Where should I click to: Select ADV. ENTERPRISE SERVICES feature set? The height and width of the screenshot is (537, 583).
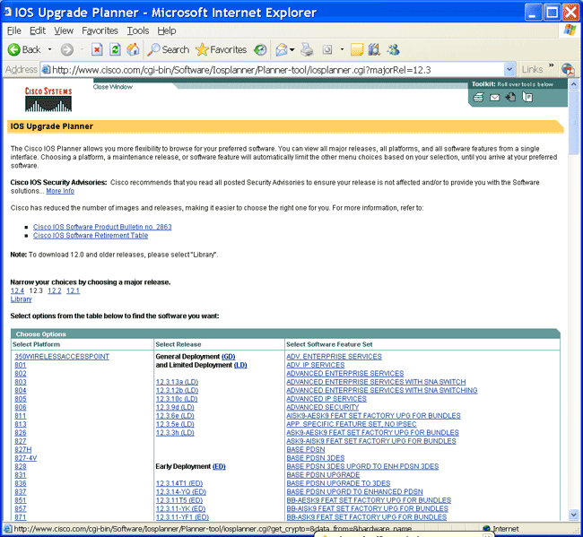point(334,357)
